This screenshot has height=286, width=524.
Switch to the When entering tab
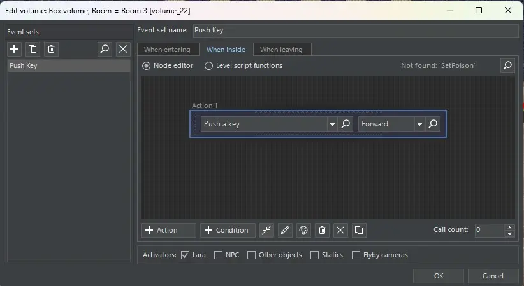pyautogui.click(x=167, y=50)
